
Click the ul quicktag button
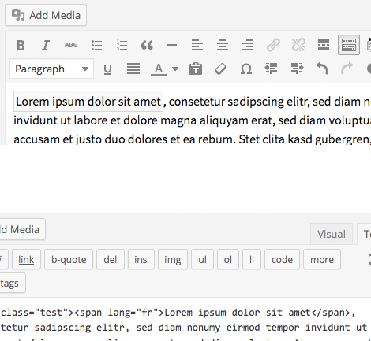tap(202, 260)
